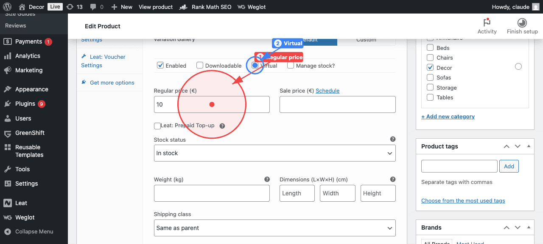
Task: Show the Leat Prepaid Top-up help icon
Action: 222,126
